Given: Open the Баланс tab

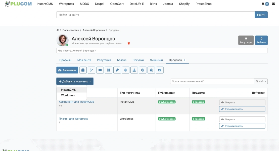Looking at the screenshot, I should pos(122,60).
